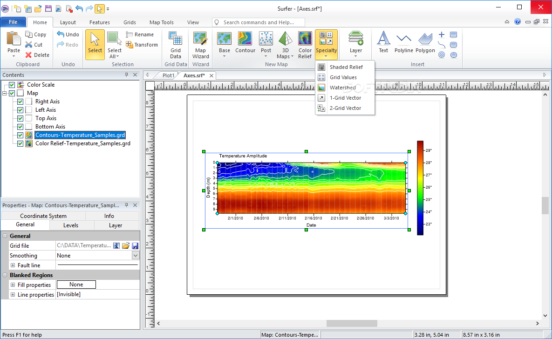
Task: Open the Transform command
Action: click(142, 45)
